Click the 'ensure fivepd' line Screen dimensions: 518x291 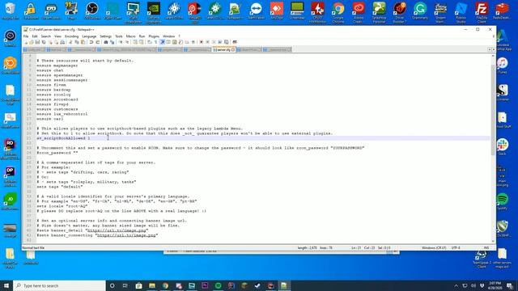coord(52,104)
